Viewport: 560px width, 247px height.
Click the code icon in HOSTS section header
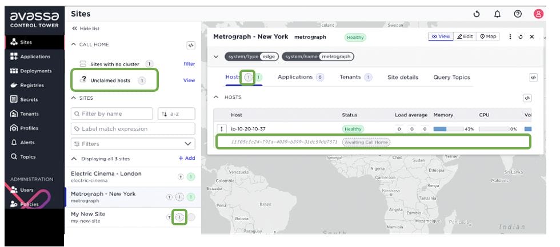(x=527, y=98)
